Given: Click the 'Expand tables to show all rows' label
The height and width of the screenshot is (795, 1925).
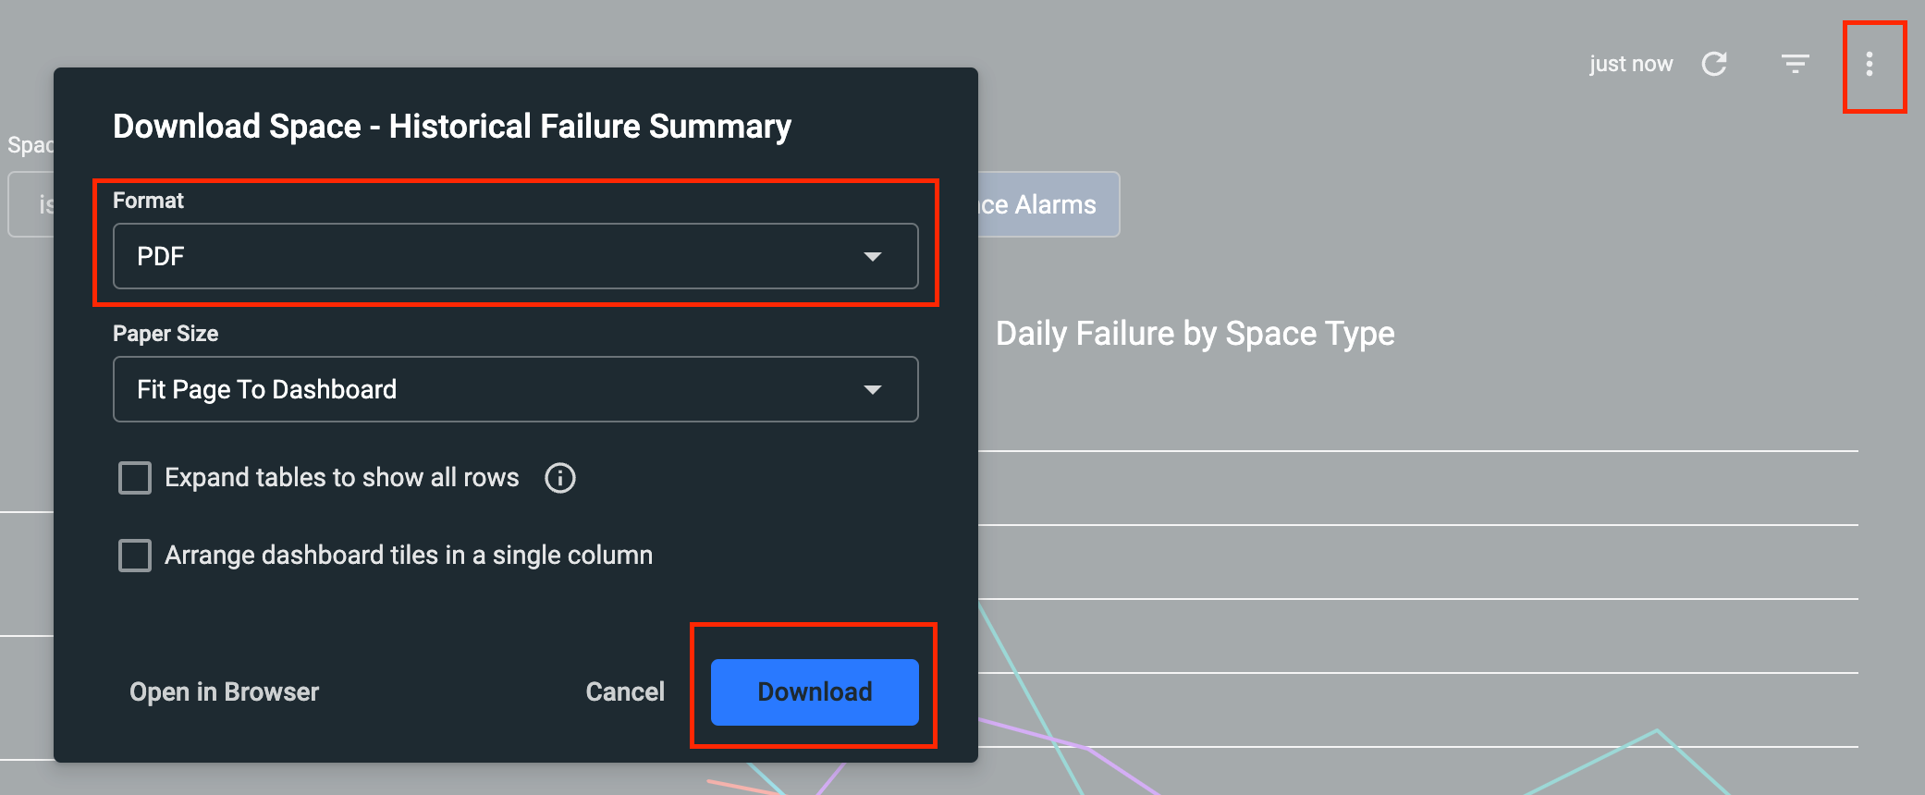Looking at the screenshot, I should pos(342,478).
